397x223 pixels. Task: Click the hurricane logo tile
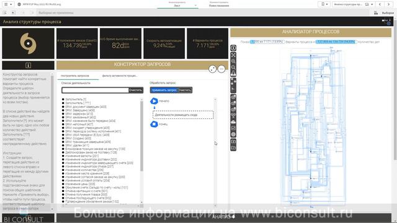28,43
